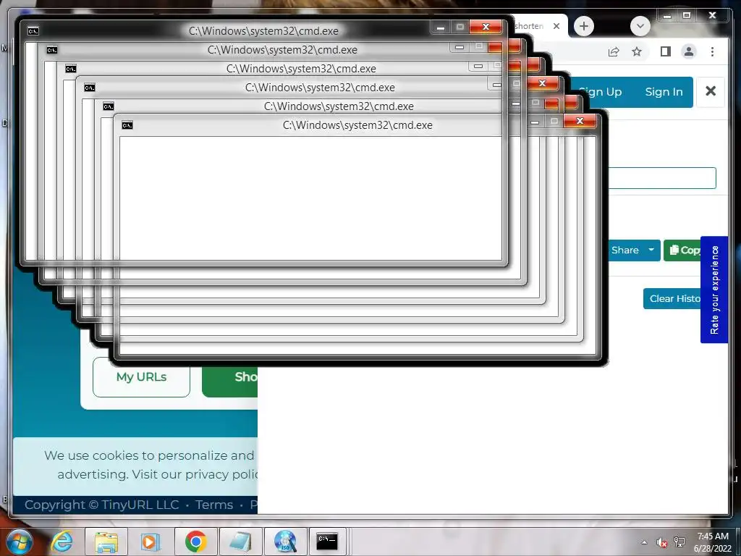The image size is (741, 556).
Task: Open the system menu icon of the frontmost cmd.exe window
Action: [127, 125]
